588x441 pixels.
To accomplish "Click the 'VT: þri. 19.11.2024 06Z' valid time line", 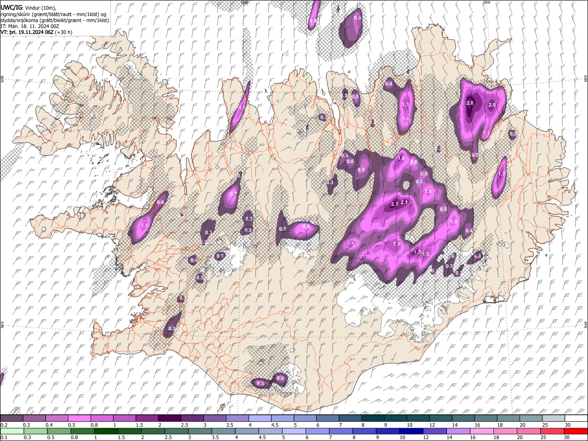I will pos(27,33).
